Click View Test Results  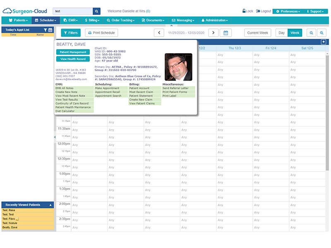tap(74, 100)
